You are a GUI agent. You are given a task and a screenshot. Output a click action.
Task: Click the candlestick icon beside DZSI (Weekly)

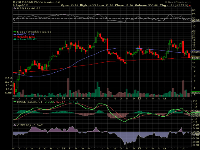[x=15, y=32]
